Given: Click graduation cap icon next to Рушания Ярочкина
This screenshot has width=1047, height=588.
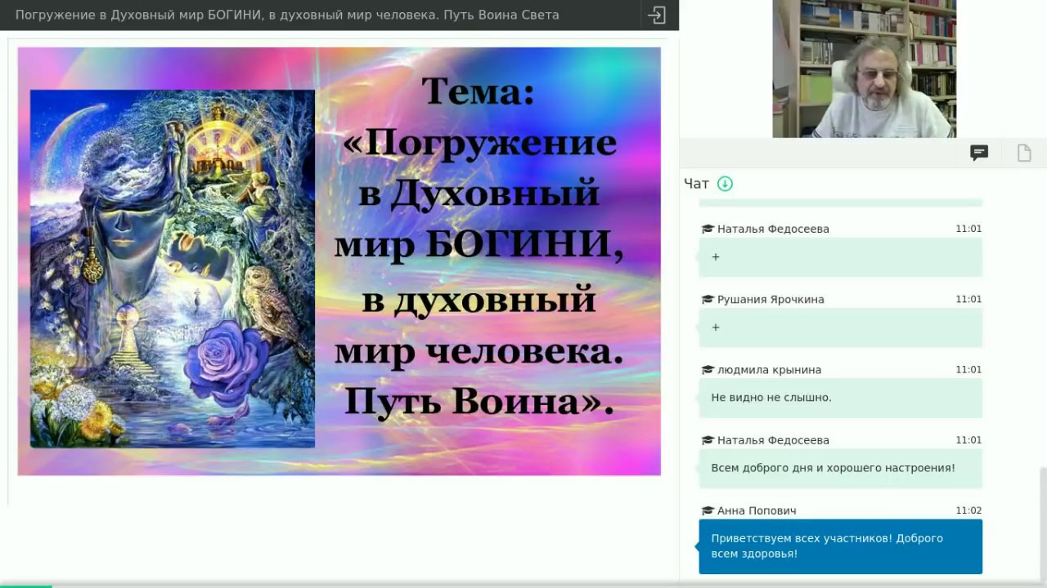Looking at the screenshot, I should [708, 300].
